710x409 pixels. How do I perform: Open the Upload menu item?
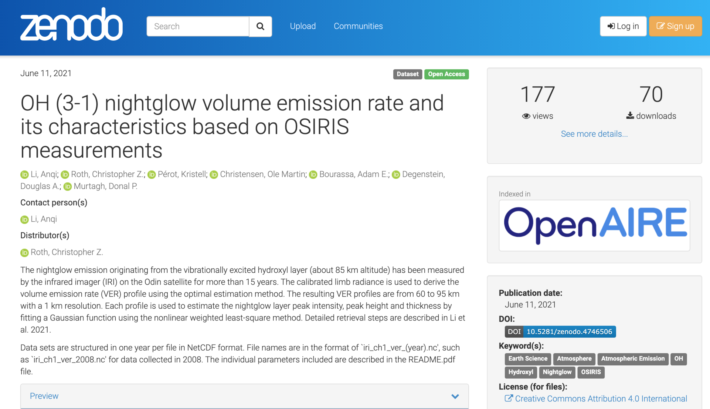point(303,26)
